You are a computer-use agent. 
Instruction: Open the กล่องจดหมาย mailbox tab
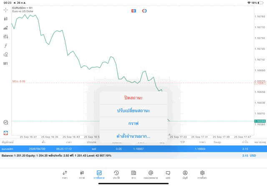tap(151, 174)
